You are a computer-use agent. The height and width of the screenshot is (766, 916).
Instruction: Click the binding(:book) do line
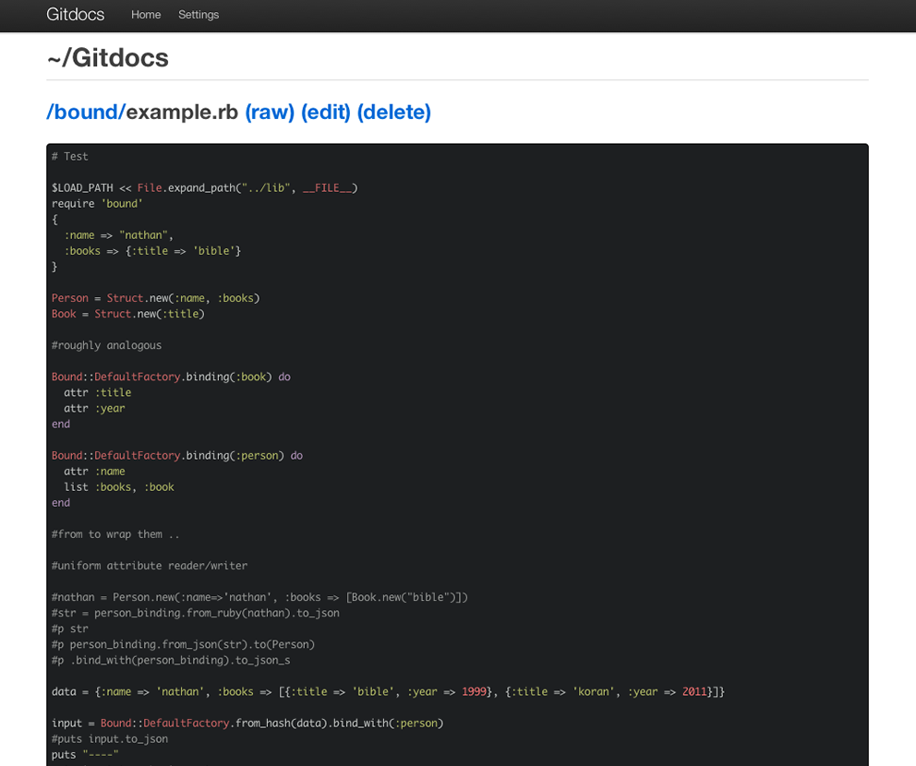(171, 377)
